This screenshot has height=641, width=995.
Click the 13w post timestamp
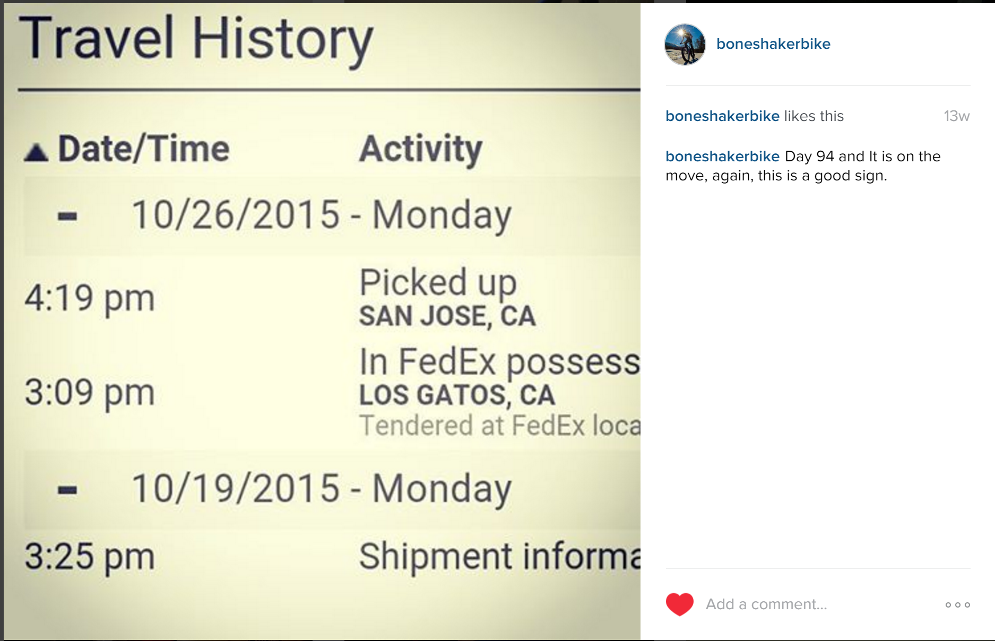(x=956, y=116)
